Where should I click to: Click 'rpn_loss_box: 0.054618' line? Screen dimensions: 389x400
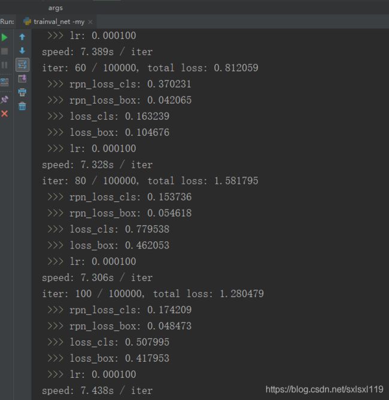pos(119,213)
